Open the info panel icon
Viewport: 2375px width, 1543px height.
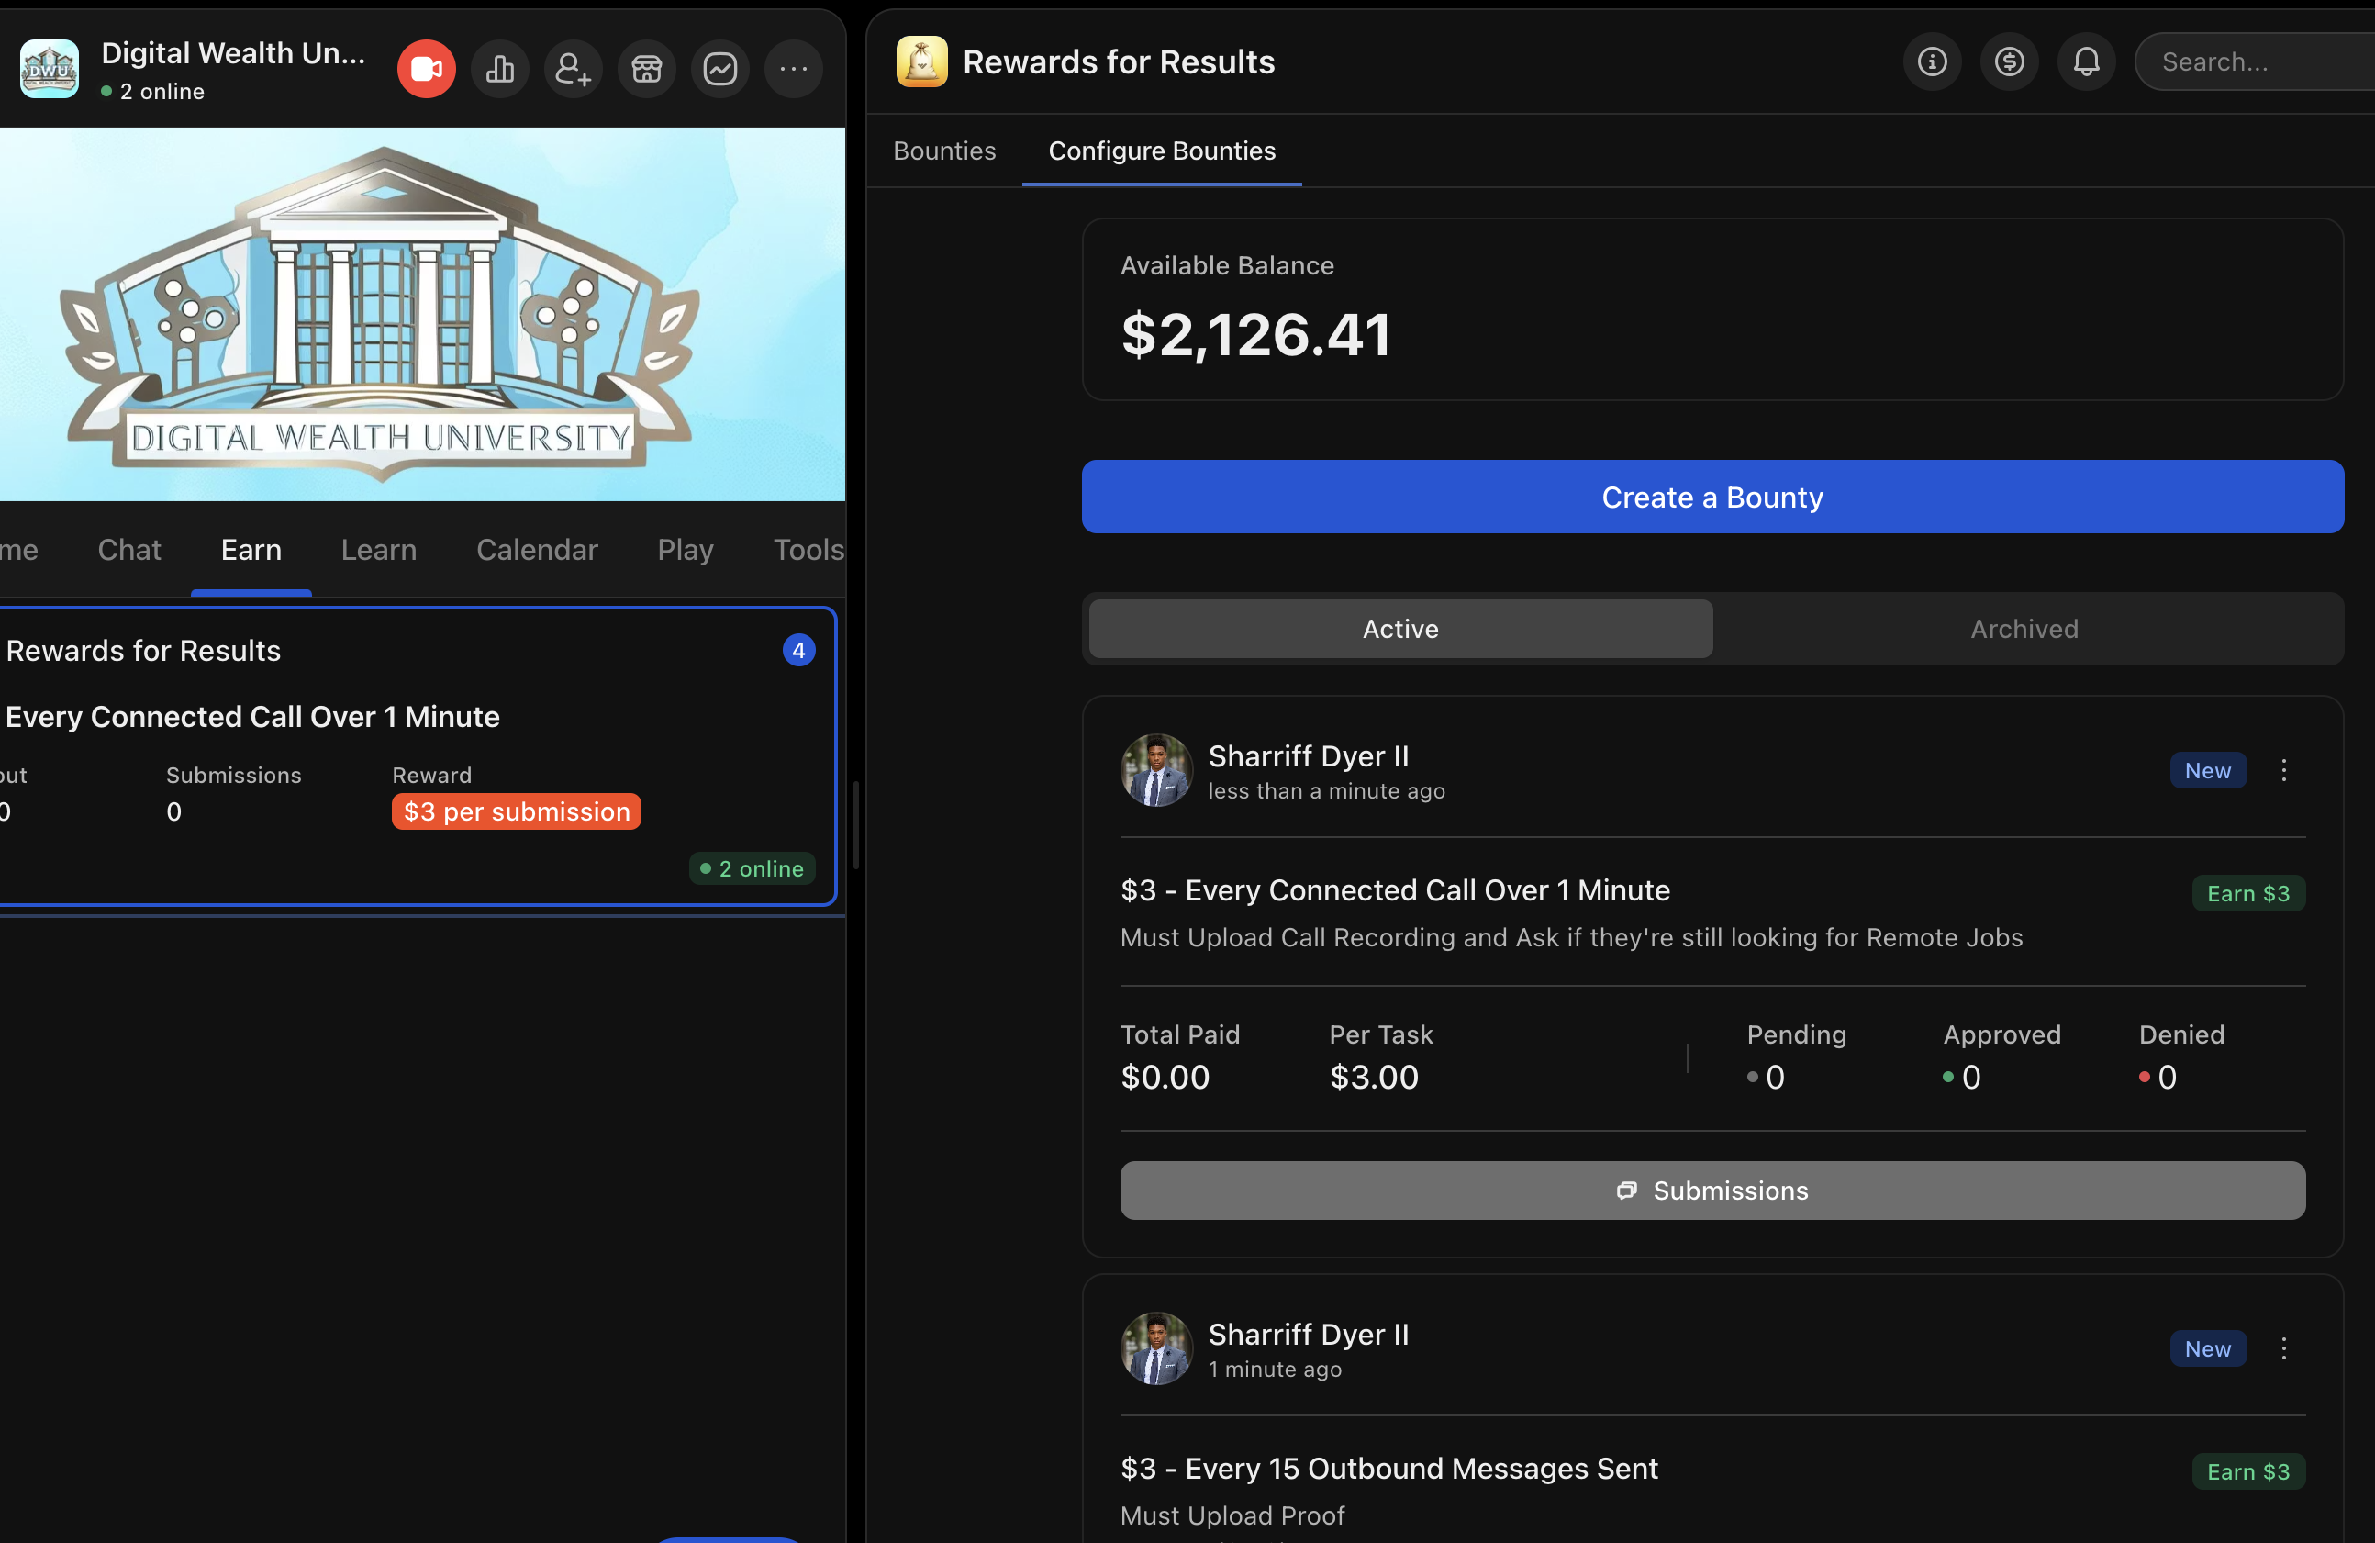[x=1933, y=61]
